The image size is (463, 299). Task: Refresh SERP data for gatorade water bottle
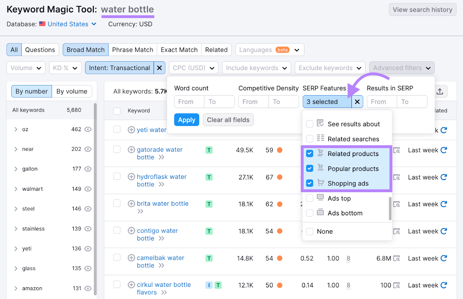(x=444, y=150)
